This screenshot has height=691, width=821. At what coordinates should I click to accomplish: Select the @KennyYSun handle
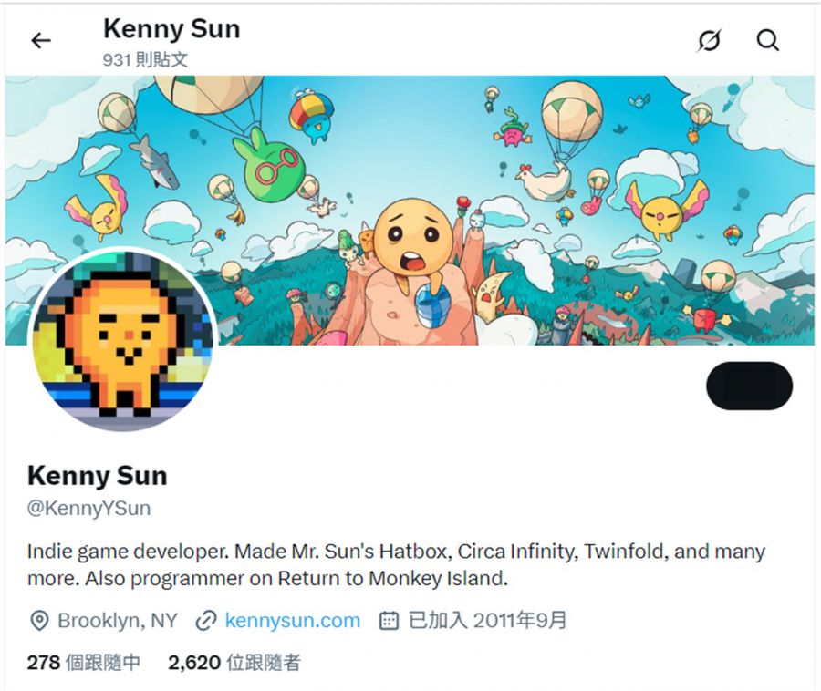pos(88,508)
